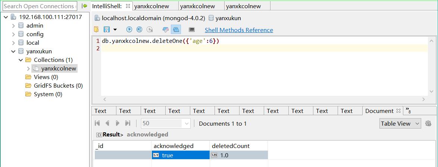The width and height of the screenshot is (438, 167).
Task: Go to the next page of results
Action: point(118,123)
